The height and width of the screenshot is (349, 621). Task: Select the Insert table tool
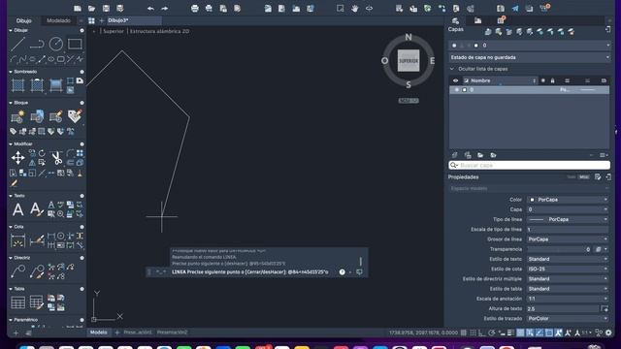pos(17,302)
